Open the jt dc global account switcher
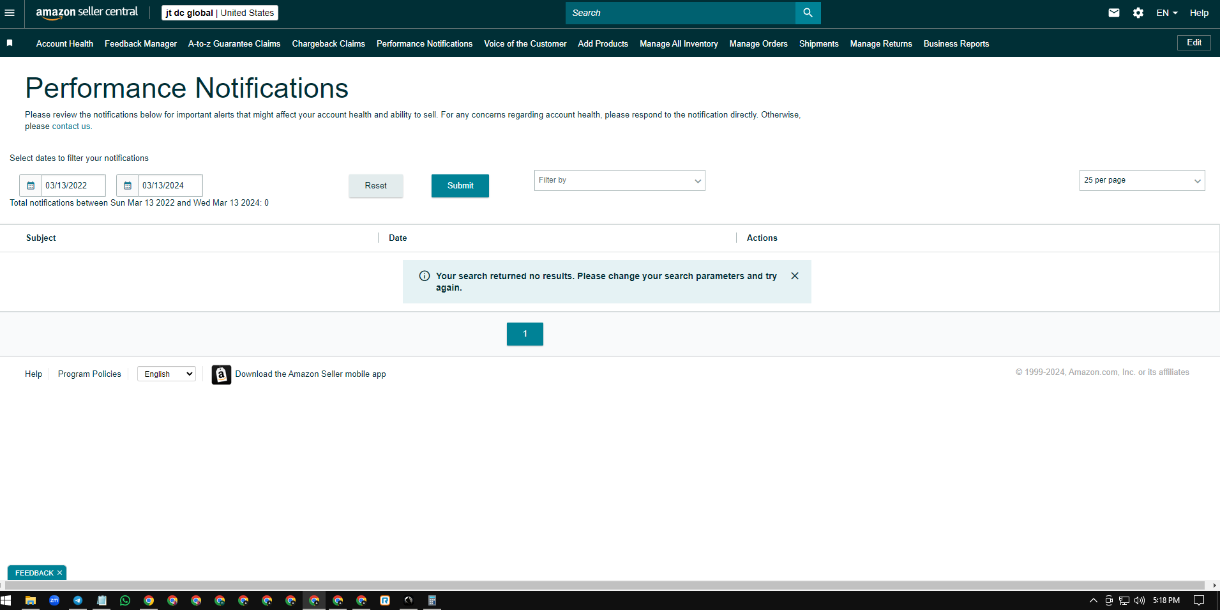The height and width of the screenshot is (610, 1220). click(x=220, y=13)
